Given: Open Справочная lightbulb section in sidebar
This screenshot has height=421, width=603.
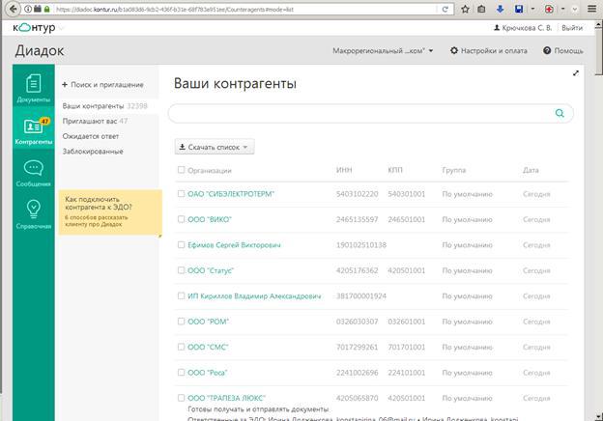Looking at the screenshot, I should click(x=34, y=214).
